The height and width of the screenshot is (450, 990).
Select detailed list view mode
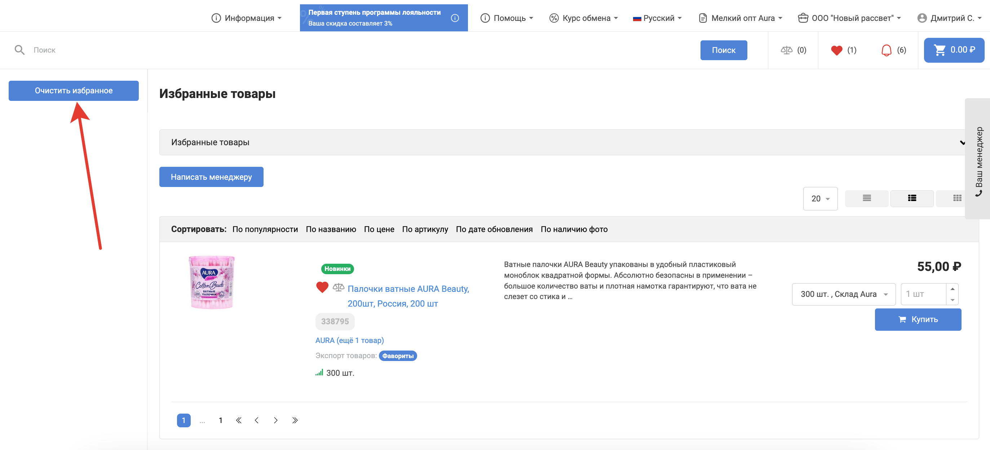(x=912, y=198)
